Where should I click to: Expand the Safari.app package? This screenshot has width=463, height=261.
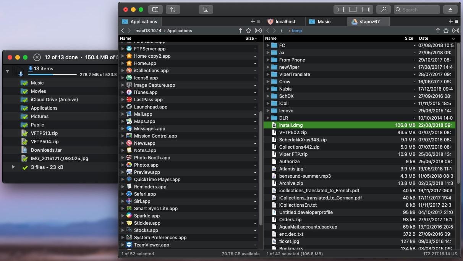coord(123,194)
